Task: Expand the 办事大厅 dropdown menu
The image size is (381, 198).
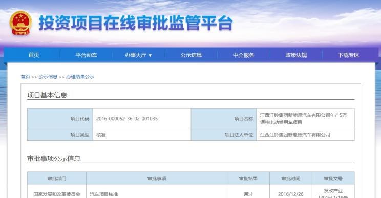Action: [x=138, y=55]
